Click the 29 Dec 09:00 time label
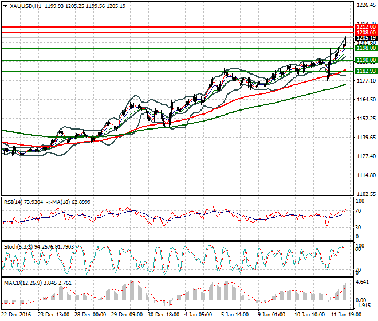The image size is (378, 321). [x=127, y=315]
